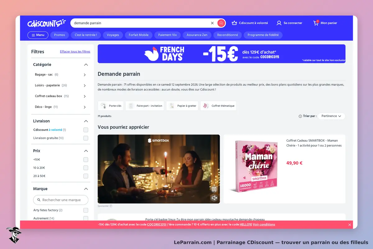Collapse the Marque filter section
This screenshot has height=249, width=373.
(86, 189)
